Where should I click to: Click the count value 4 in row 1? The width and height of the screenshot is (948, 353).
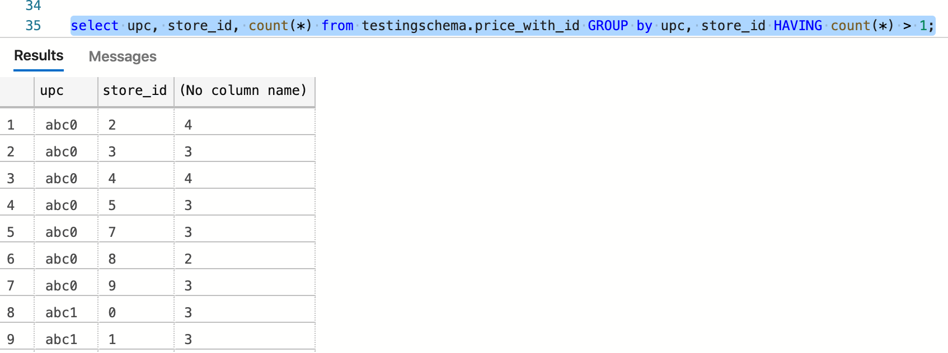click(x=188, y=124)
